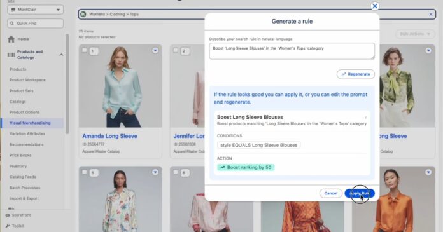Select Visual Merchandising
This screenshot has width=443, height=232.
click(x=30, y=123)
